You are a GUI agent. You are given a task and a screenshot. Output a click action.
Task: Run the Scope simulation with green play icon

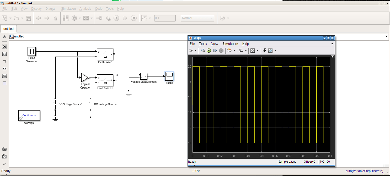tap(209, 51)
